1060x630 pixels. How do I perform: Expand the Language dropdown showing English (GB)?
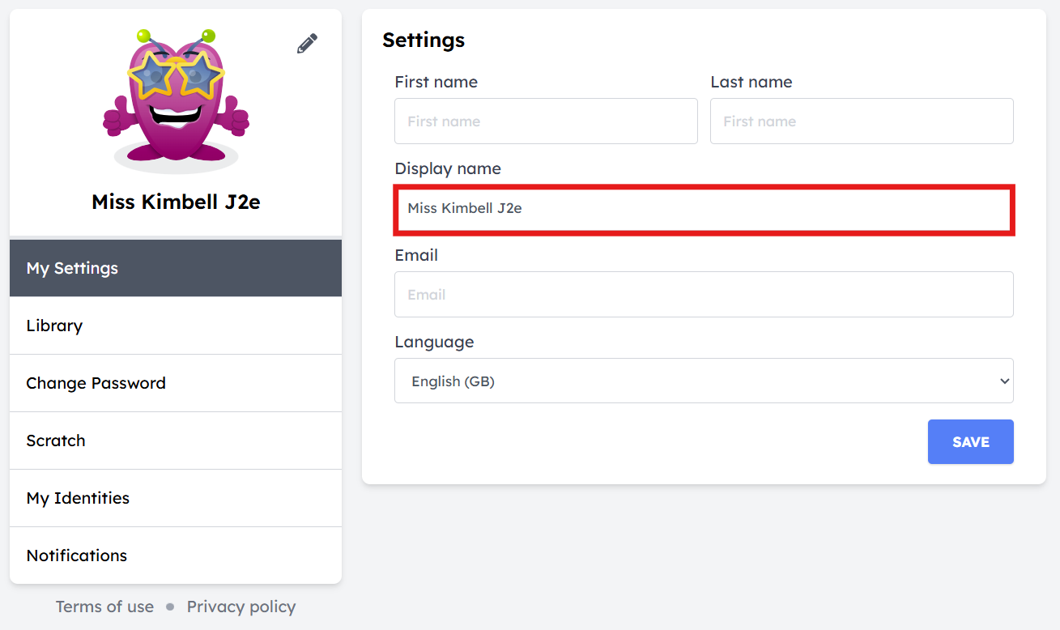(704, 381)
